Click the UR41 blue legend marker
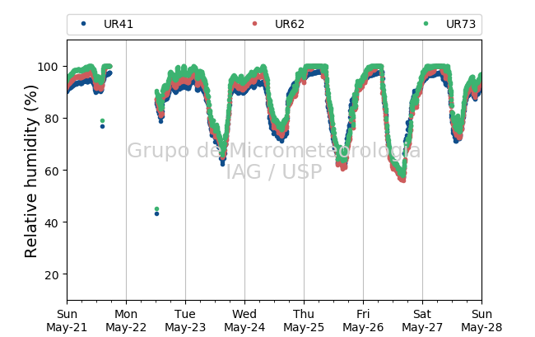 [84, 24]
